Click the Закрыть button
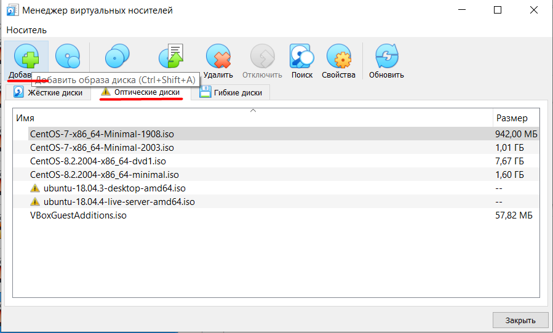Viewport: 553px width, 333px height. click(520, 320)
